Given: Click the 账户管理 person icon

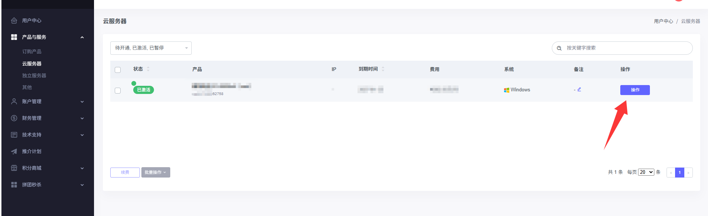Looking at the screenshot, I should pyautogui.click(x=14, y=101).
